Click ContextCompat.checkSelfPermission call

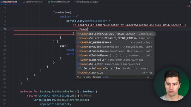point(61,100)
